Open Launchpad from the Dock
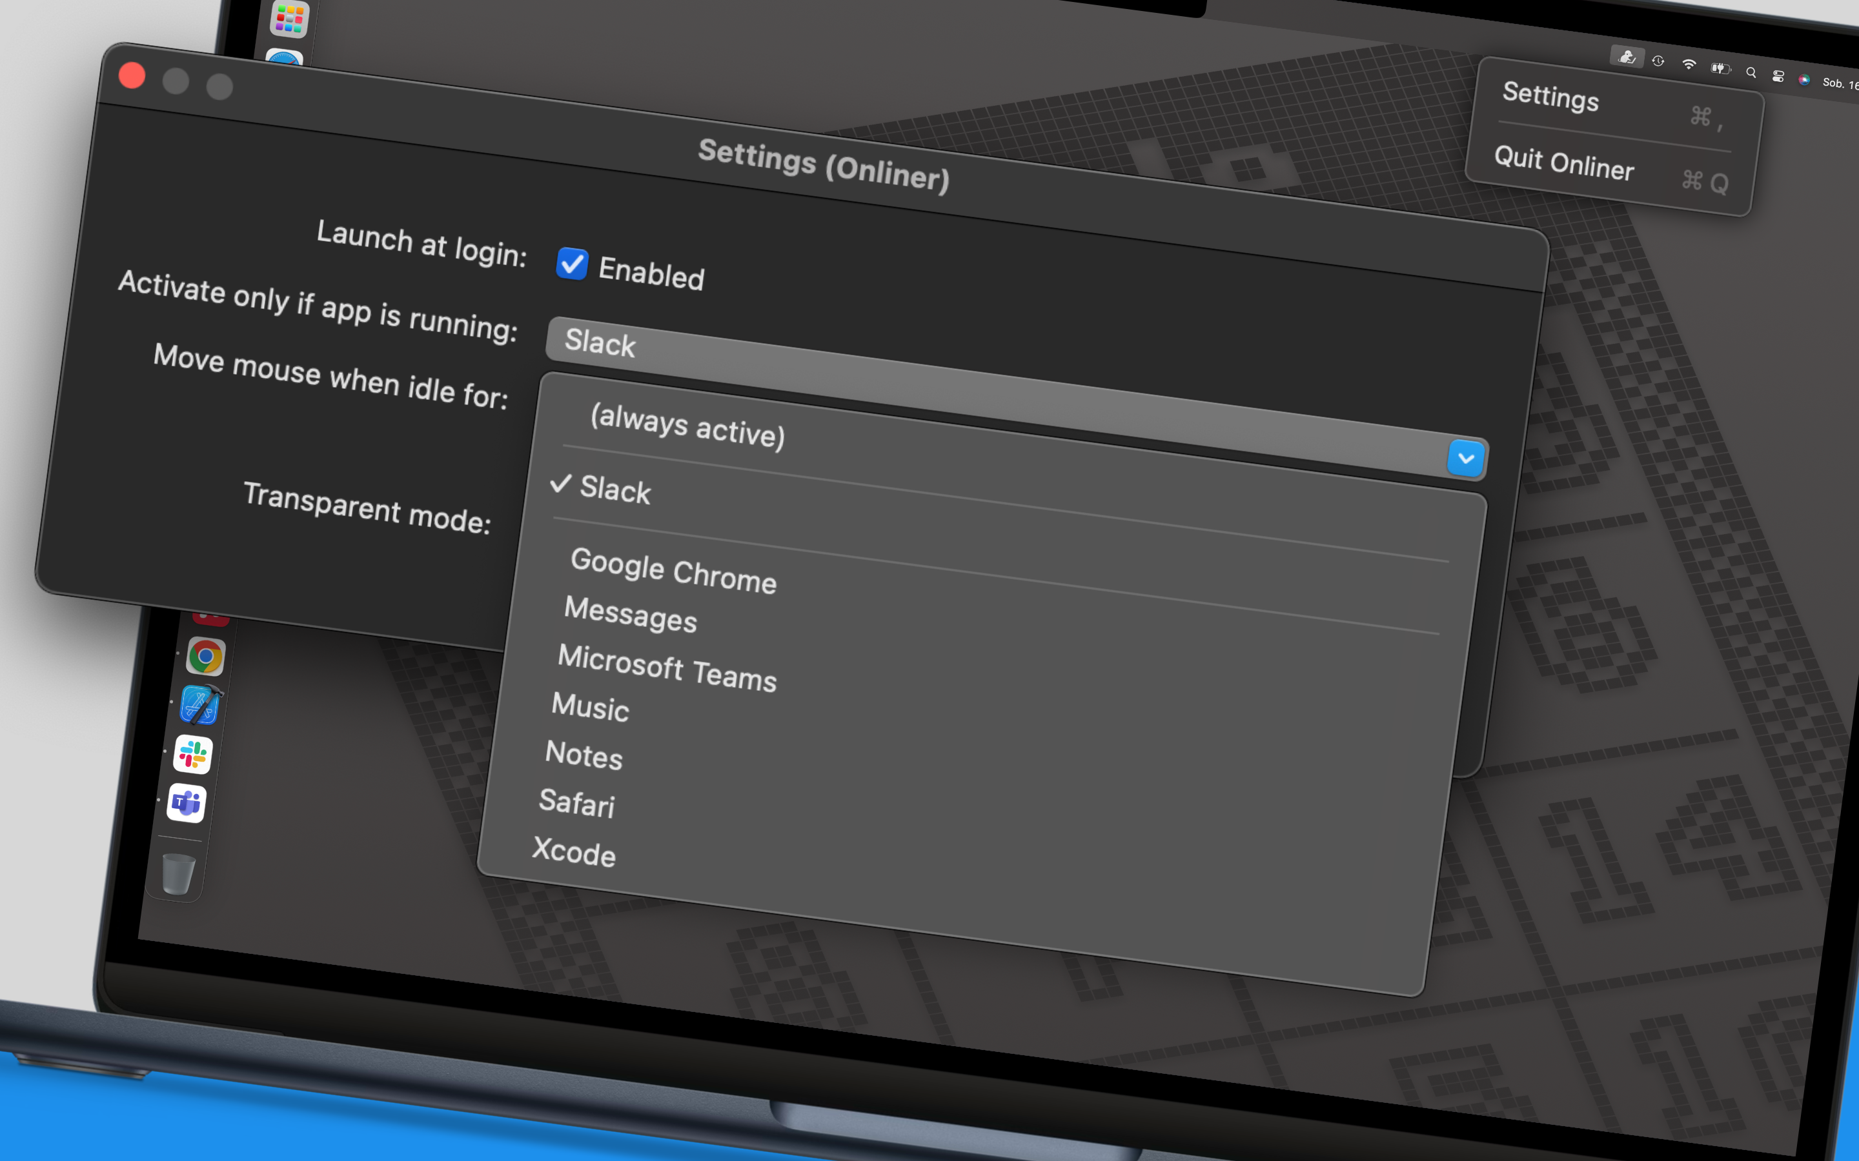The image size is (1859, 1161). coord(290,17)
